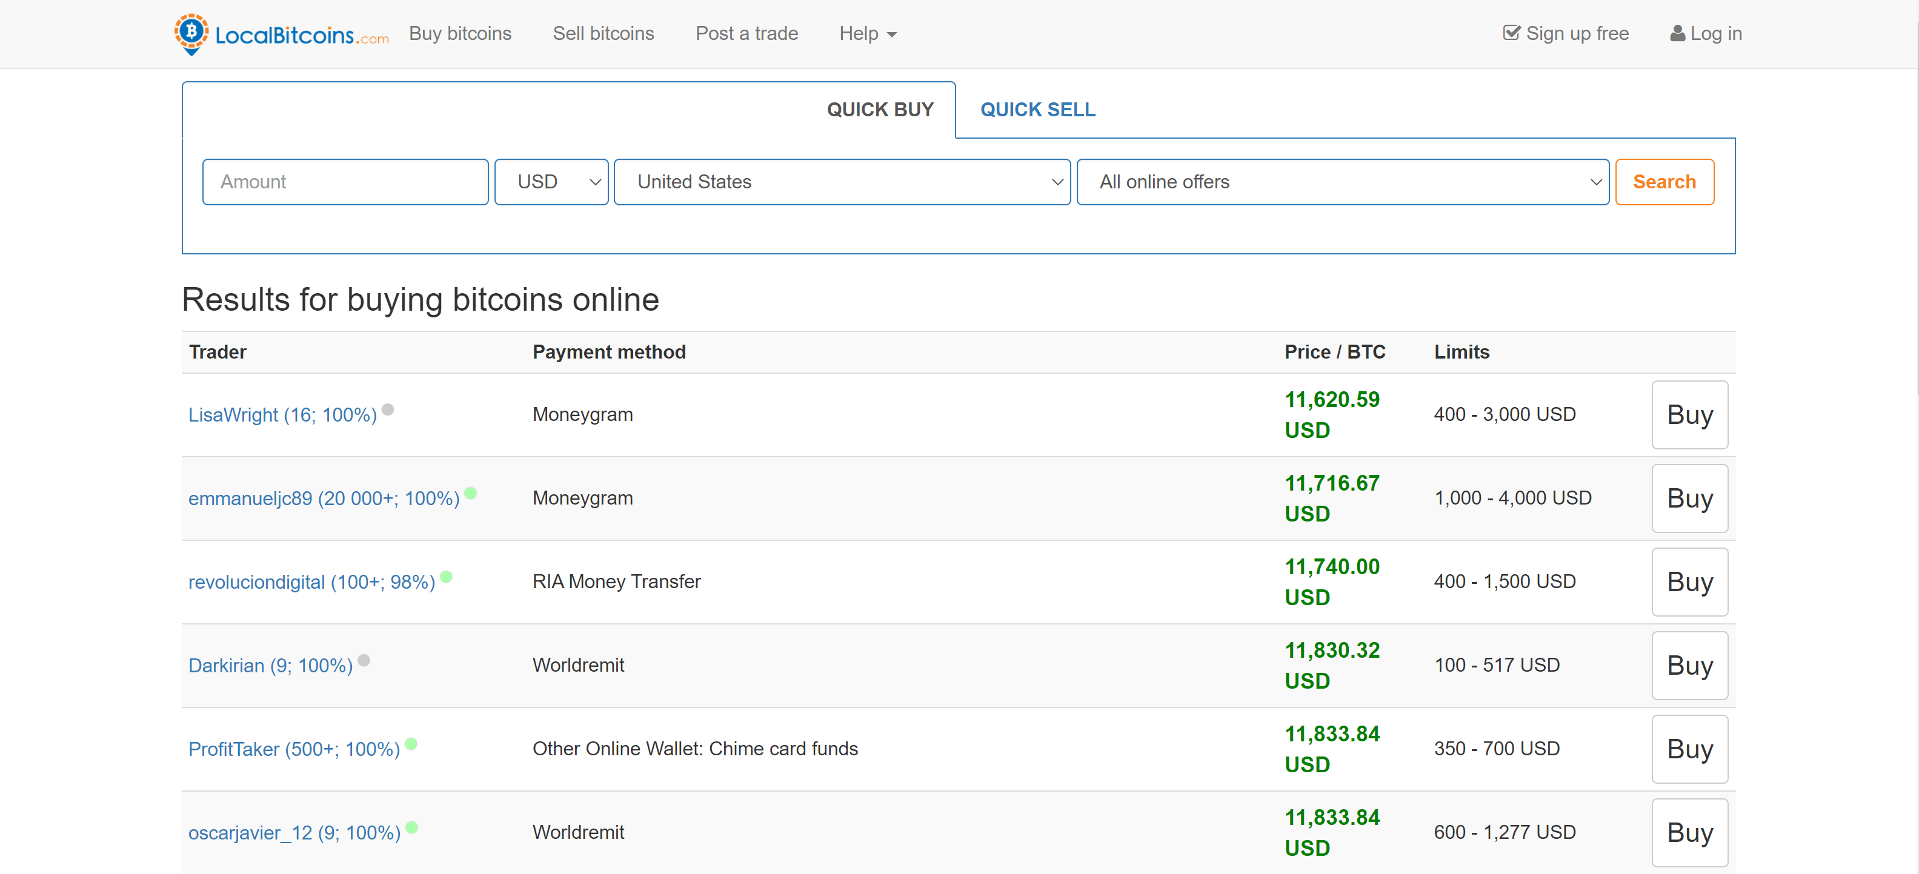This screenshot has height=874, width=1919.
Task: Click ProfitTaker's green online status dot
Action: click(410, 744)
